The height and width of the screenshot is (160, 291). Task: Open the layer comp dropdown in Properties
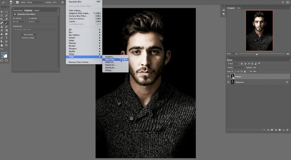(35, 29)
